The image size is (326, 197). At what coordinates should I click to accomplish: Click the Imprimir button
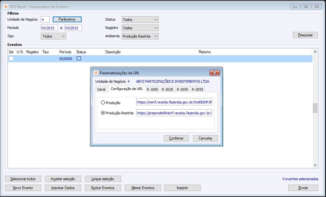[183, 188]
